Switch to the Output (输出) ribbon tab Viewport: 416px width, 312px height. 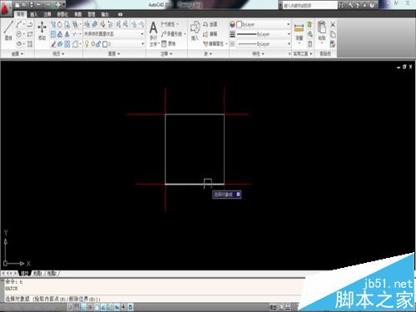(105, 14)
